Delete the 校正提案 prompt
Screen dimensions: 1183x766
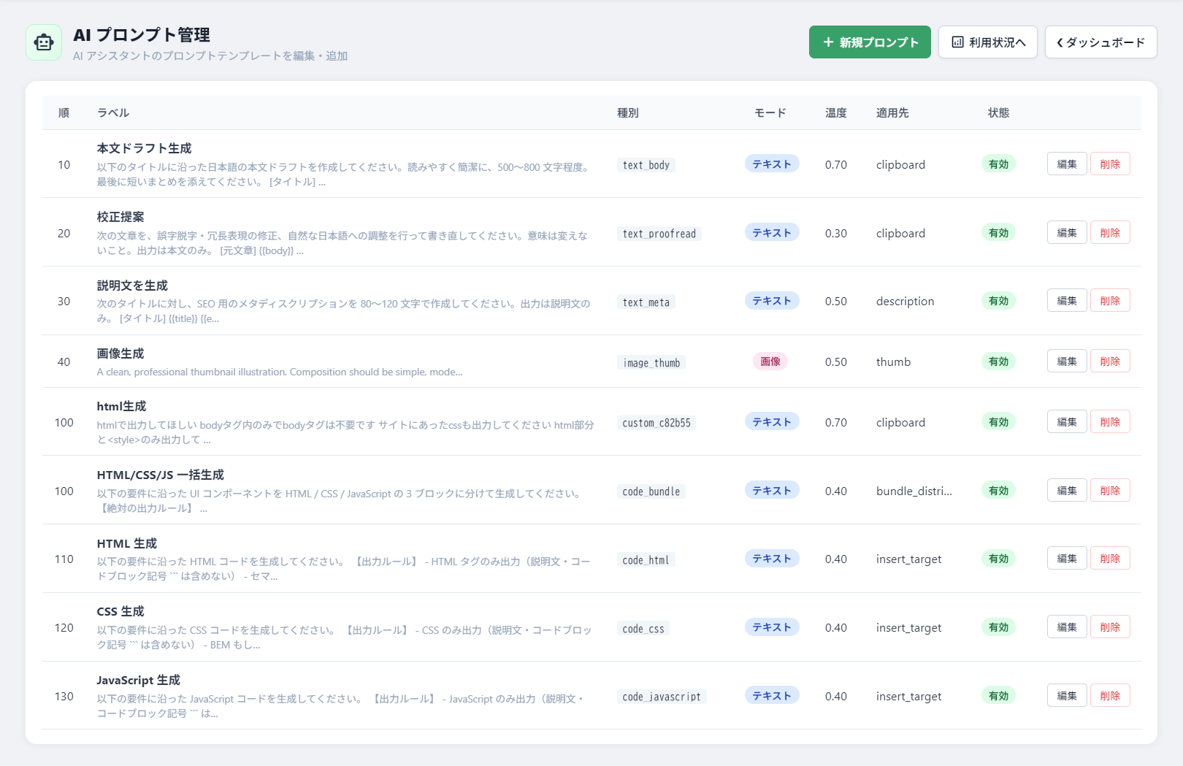[1110, 233]
